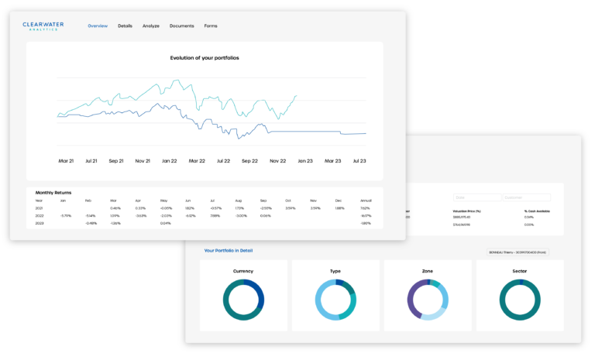Screen dimensions: 595x360
Task: Go to the Analyze tab
Action: (x=151, y=26)
